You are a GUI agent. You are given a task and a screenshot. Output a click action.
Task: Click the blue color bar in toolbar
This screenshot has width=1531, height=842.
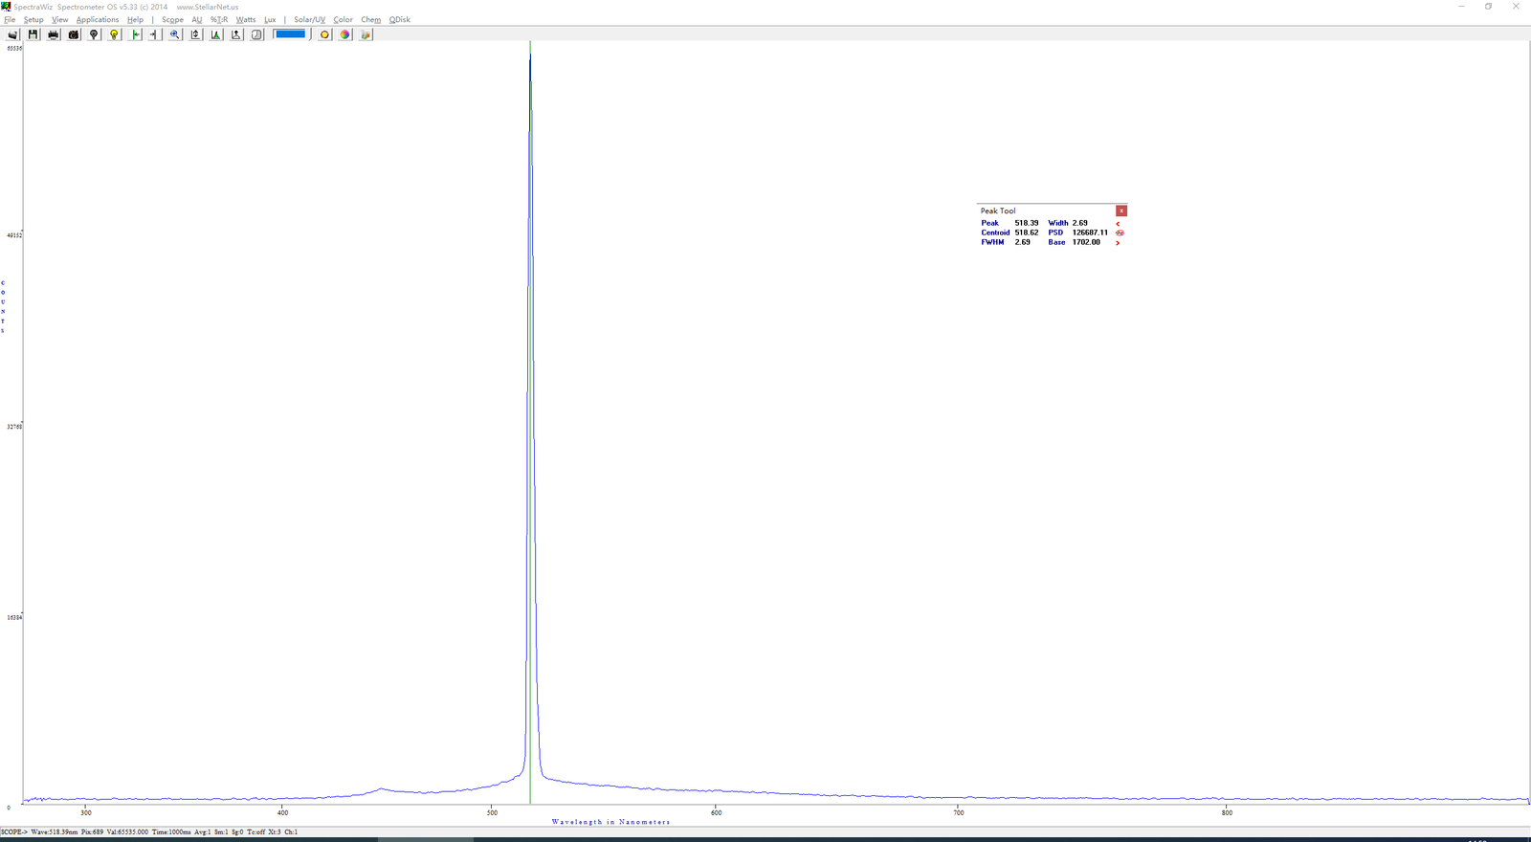coord(290,33)
